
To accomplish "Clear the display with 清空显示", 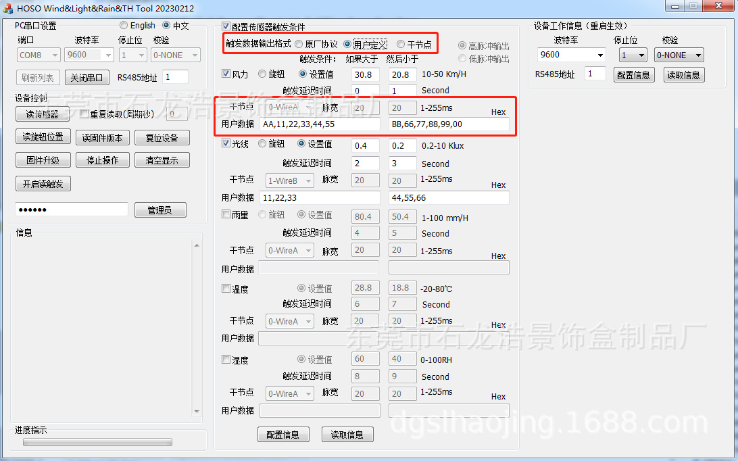I will 162,160.
